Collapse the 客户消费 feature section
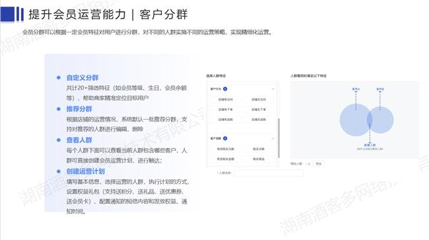This screenshot has height=240, width=429. [273, 139]
